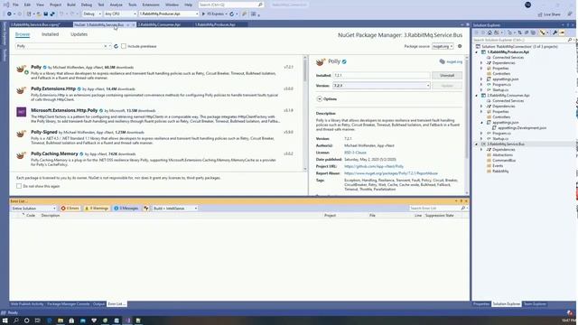Click the Home icon in Solution Explorer toolbar
The height and width of the screenshot is (325, 578).
point(489,32)
